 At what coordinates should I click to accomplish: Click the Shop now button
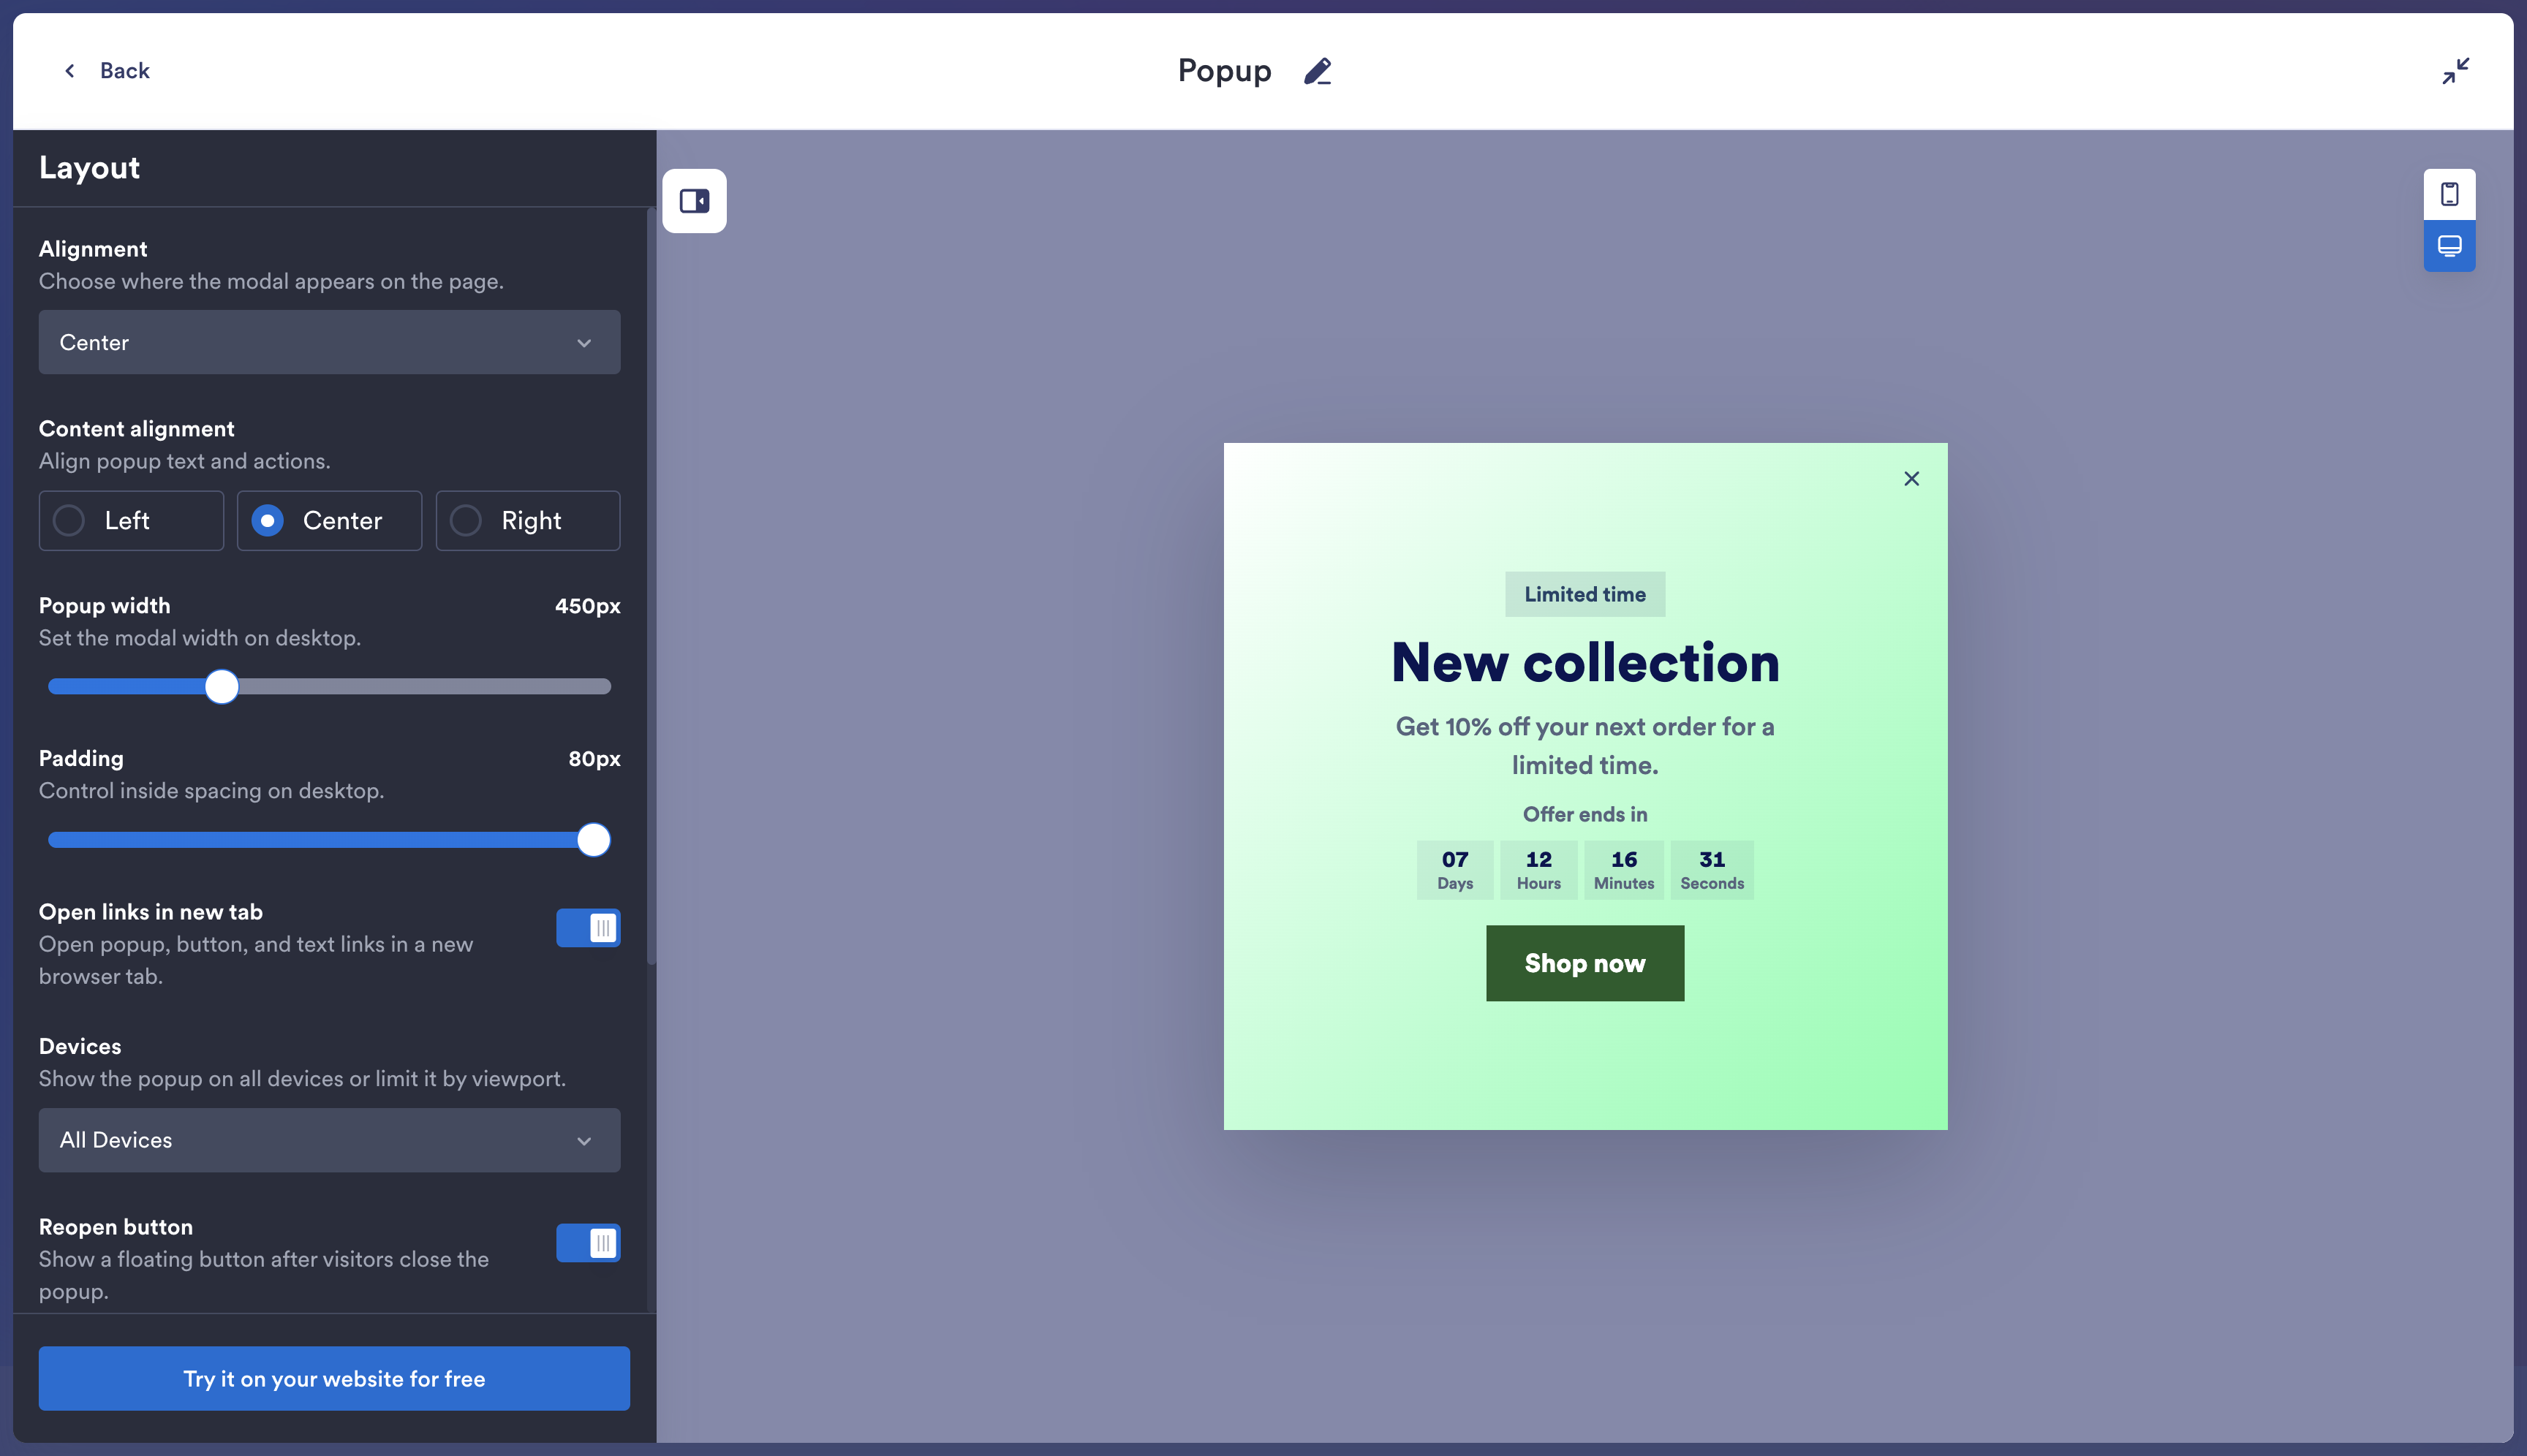pyautogui.click(x=1584, y=963)
